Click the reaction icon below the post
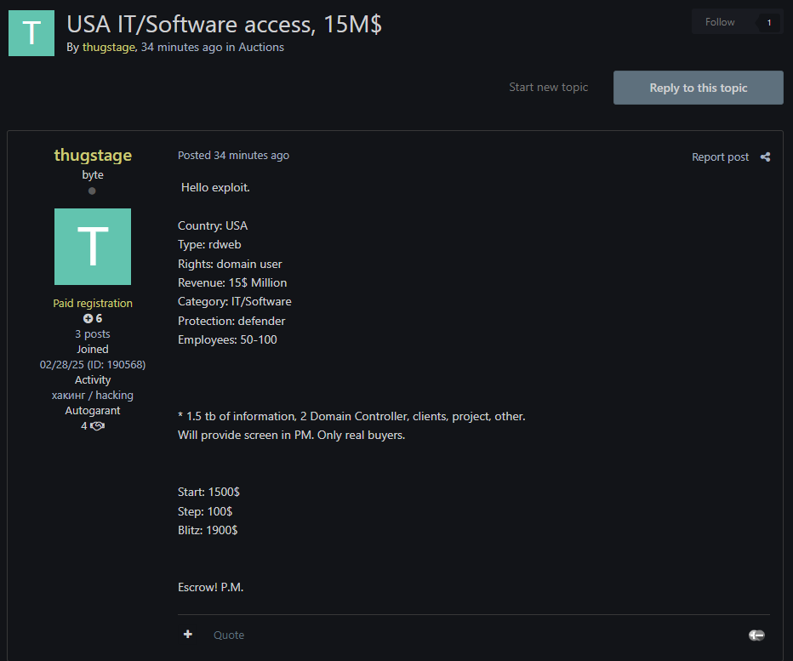Viewport: 793px width, 661px height. click(756, 635)
